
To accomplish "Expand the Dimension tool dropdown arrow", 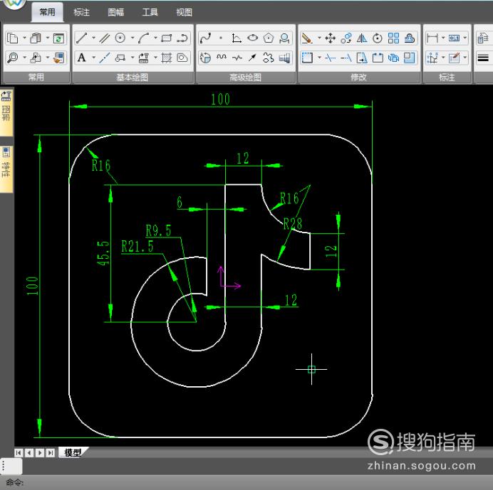I will [x=443, y=38].
